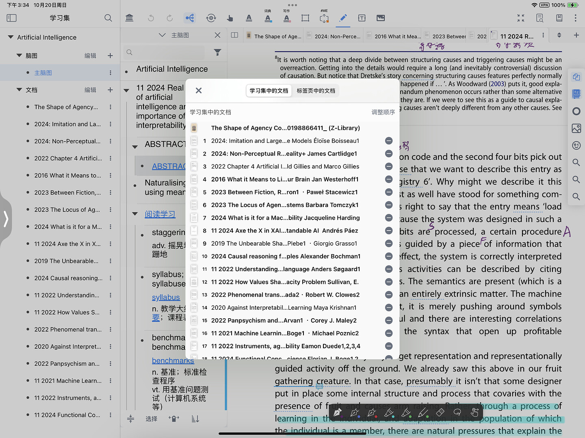Switch to 学习集中的文档 segment
This screenshot has height=438, width=585.
click(269, 91)
